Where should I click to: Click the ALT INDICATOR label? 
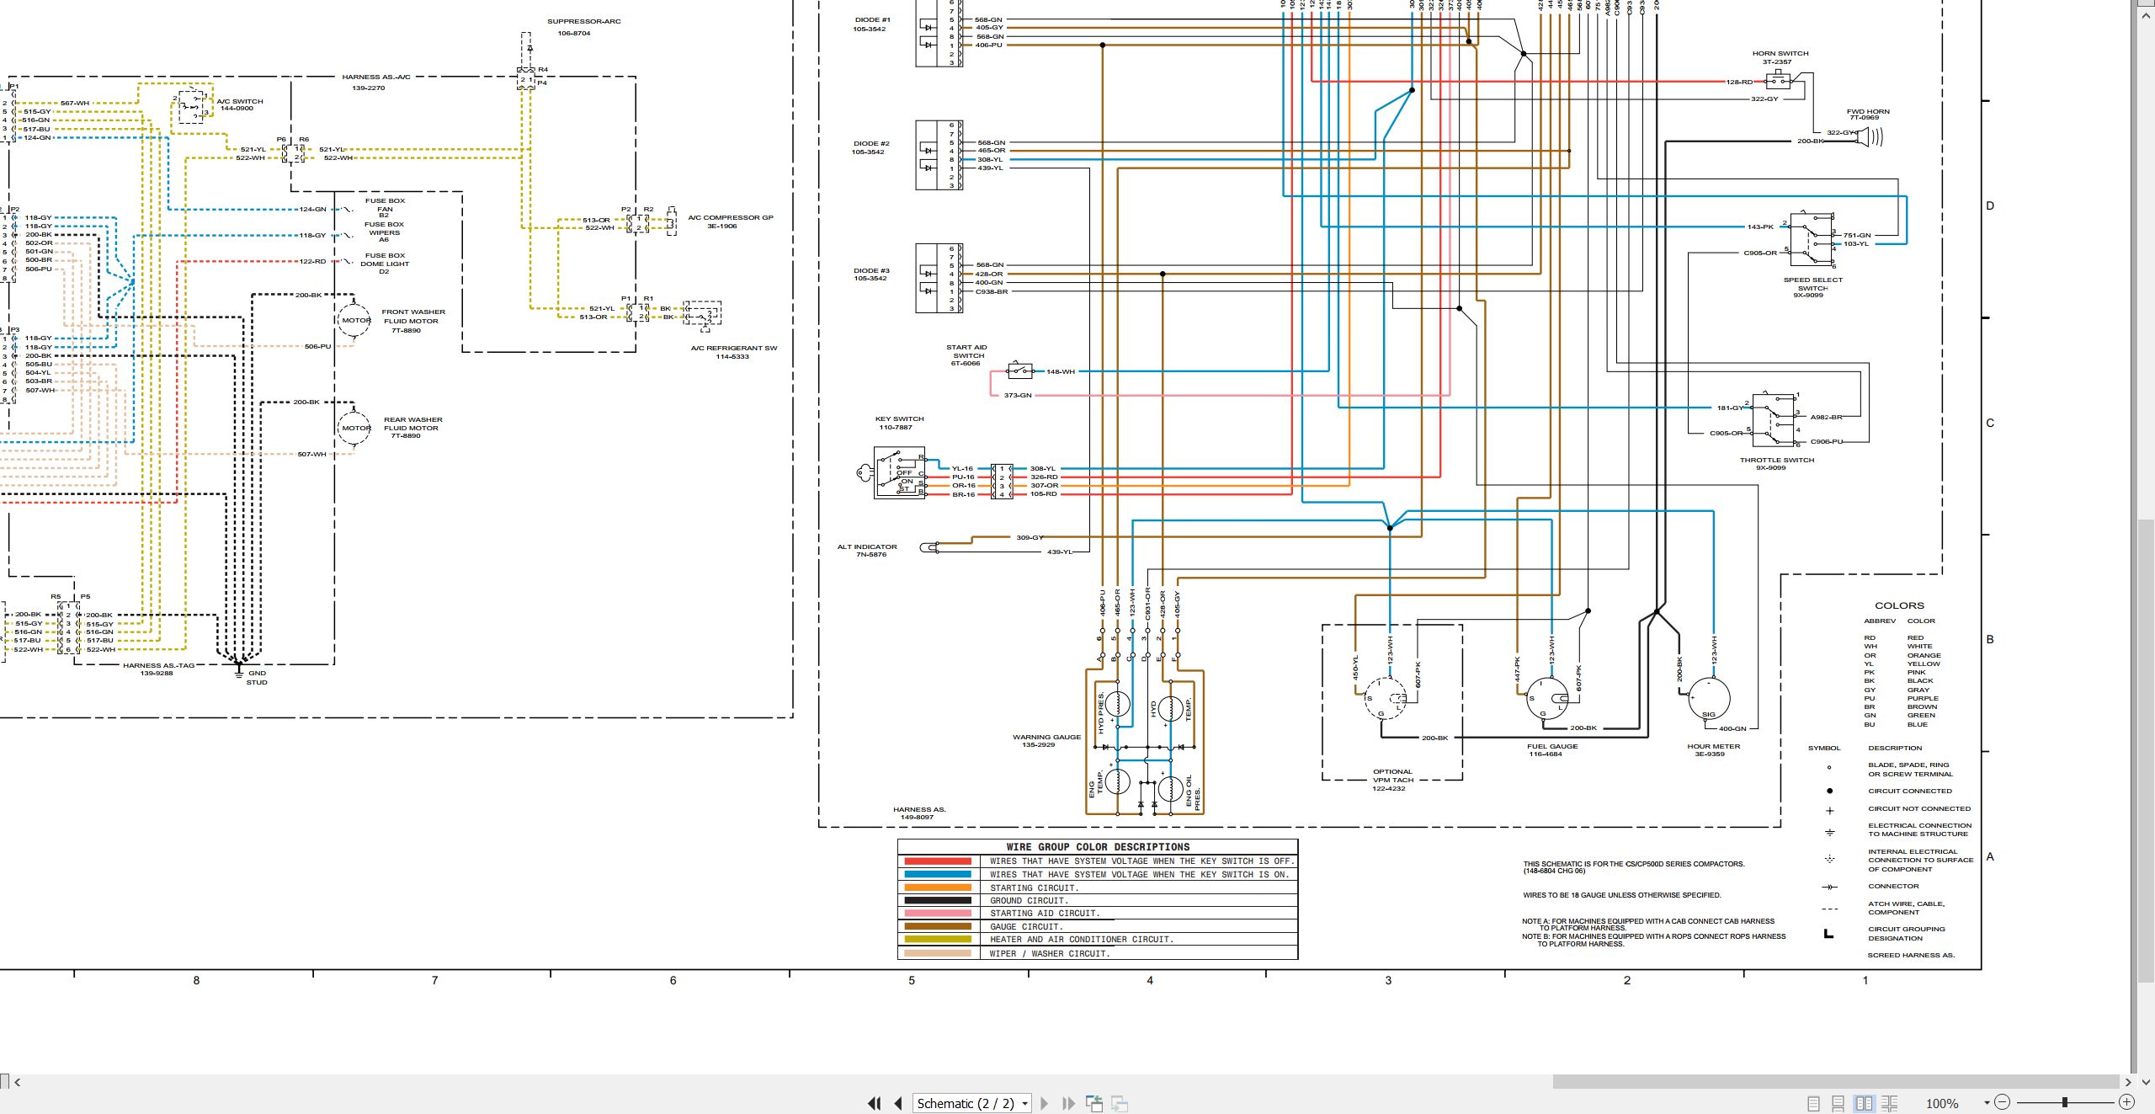(x=867, y=546)
